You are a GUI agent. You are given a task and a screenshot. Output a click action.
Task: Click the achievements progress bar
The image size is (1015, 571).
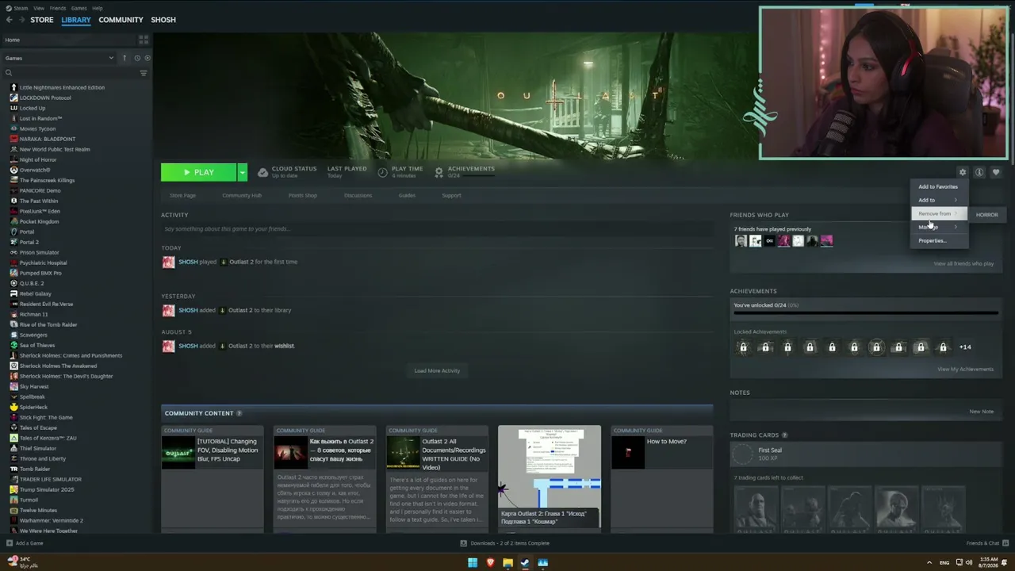tap(864, 313)
